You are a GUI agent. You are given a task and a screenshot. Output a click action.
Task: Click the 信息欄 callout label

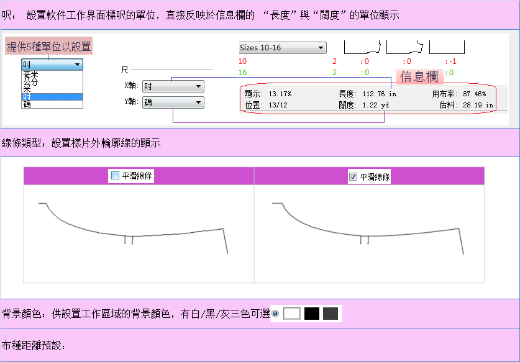tap(419, 76)
